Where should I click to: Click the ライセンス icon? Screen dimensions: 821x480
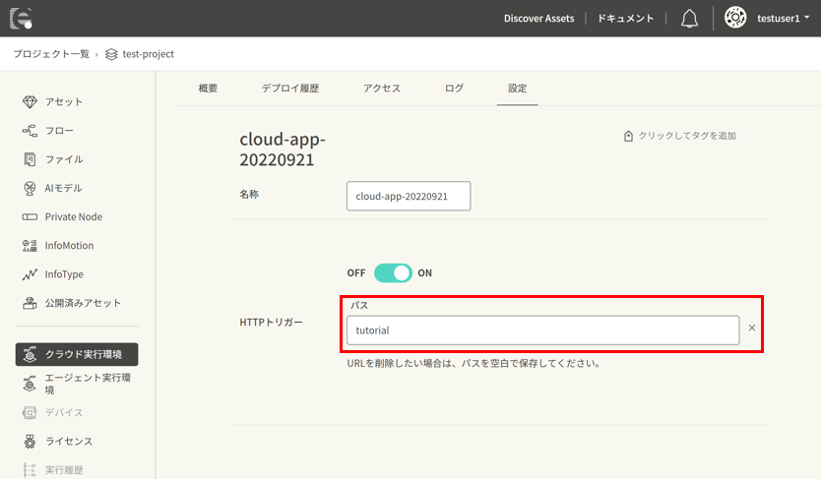tap(30, 442)
